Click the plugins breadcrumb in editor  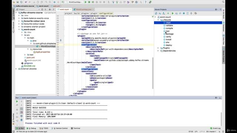pos(85,13)
